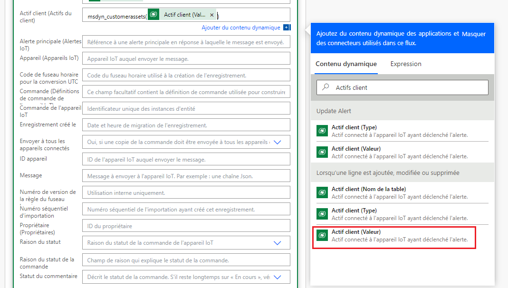Screen dimensions: 508x288
Task: Click the Alerte principale (Alertes IoT) field
Action: 186,42
